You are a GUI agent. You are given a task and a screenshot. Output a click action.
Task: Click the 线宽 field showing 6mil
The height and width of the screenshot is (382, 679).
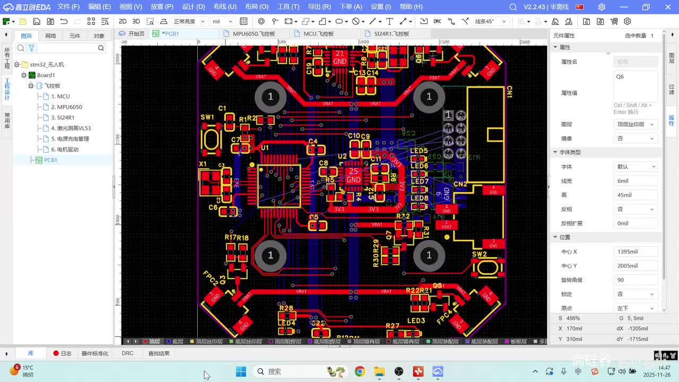click(636, 181)
